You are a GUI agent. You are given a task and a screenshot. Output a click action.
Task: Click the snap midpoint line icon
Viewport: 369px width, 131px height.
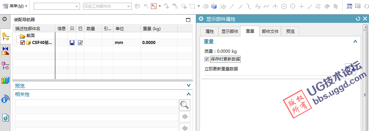click(x=240, y=6)
